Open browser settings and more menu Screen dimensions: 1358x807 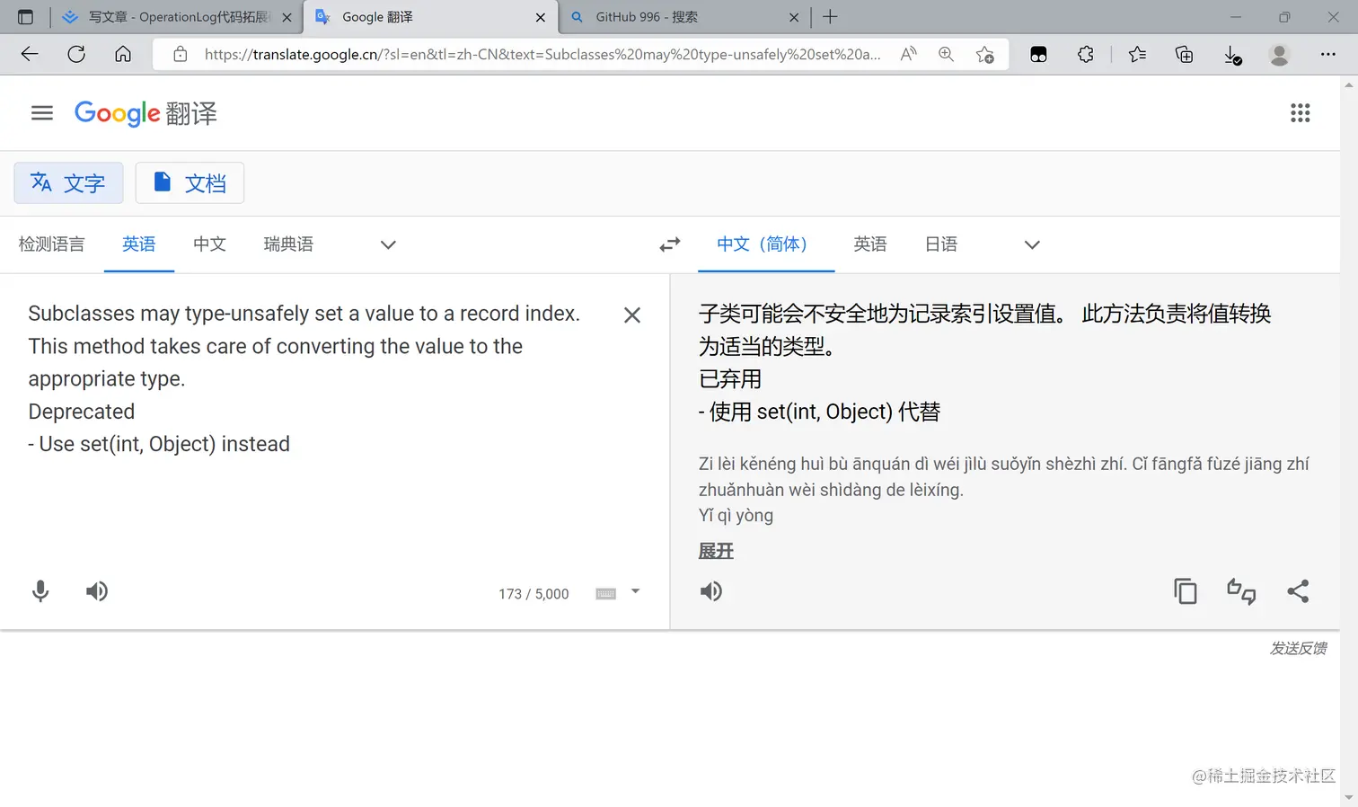coord(1327,54)
